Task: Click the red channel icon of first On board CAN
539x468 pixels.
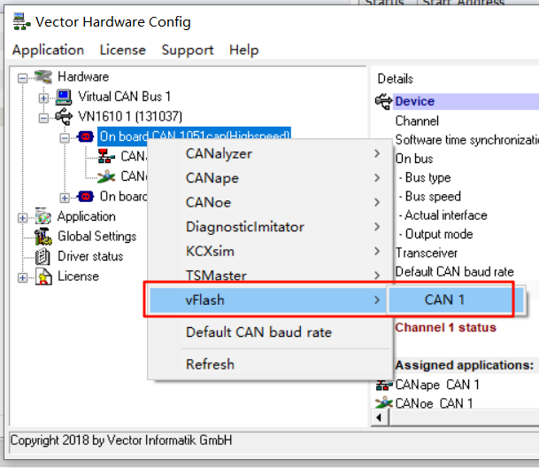Action: tap(85, 136)
